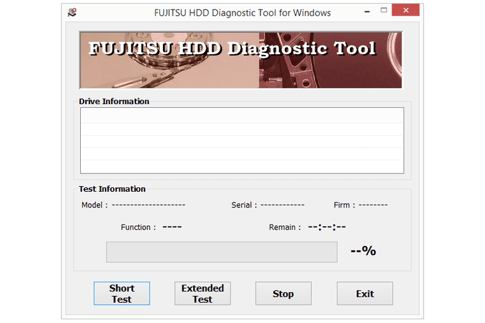
Task: Click the 'Firm :' label
Action: click(x=344, y=205)
